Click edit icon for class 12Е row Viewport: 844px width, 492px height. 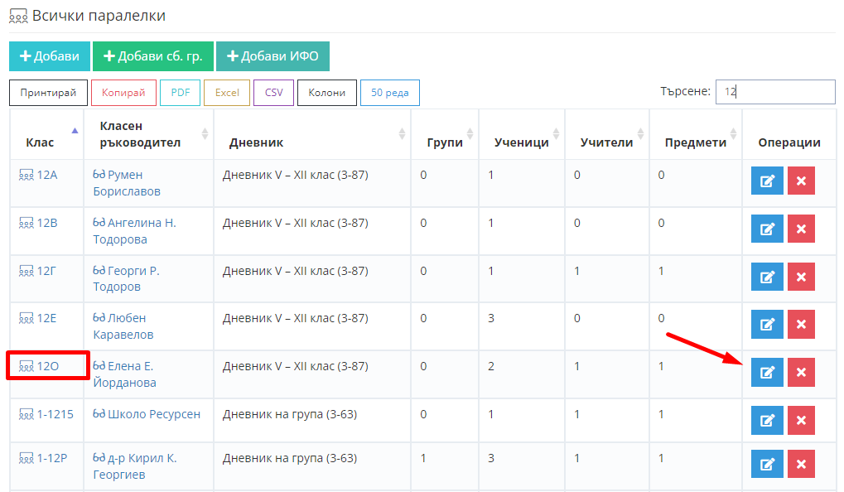(x=767, y=325)
